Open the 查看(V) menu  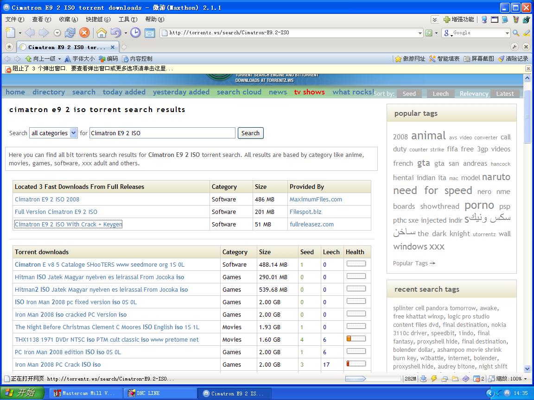click(x=42, y=19)
